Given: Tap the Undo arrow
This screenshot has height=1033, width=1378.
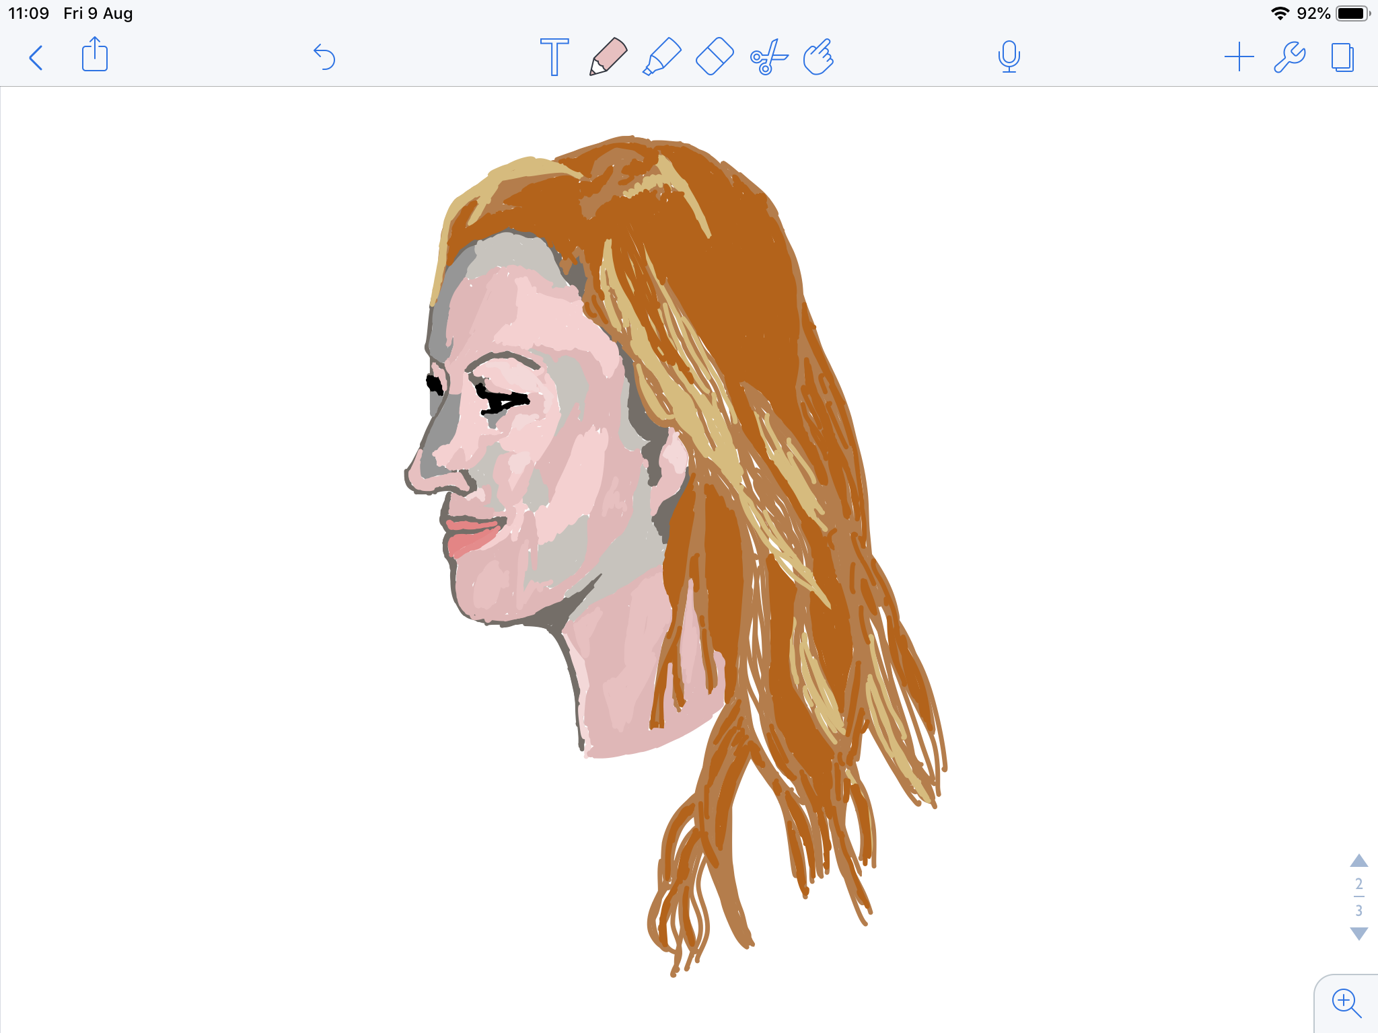Looking at the screenshot, I should (x=324, y=57).
